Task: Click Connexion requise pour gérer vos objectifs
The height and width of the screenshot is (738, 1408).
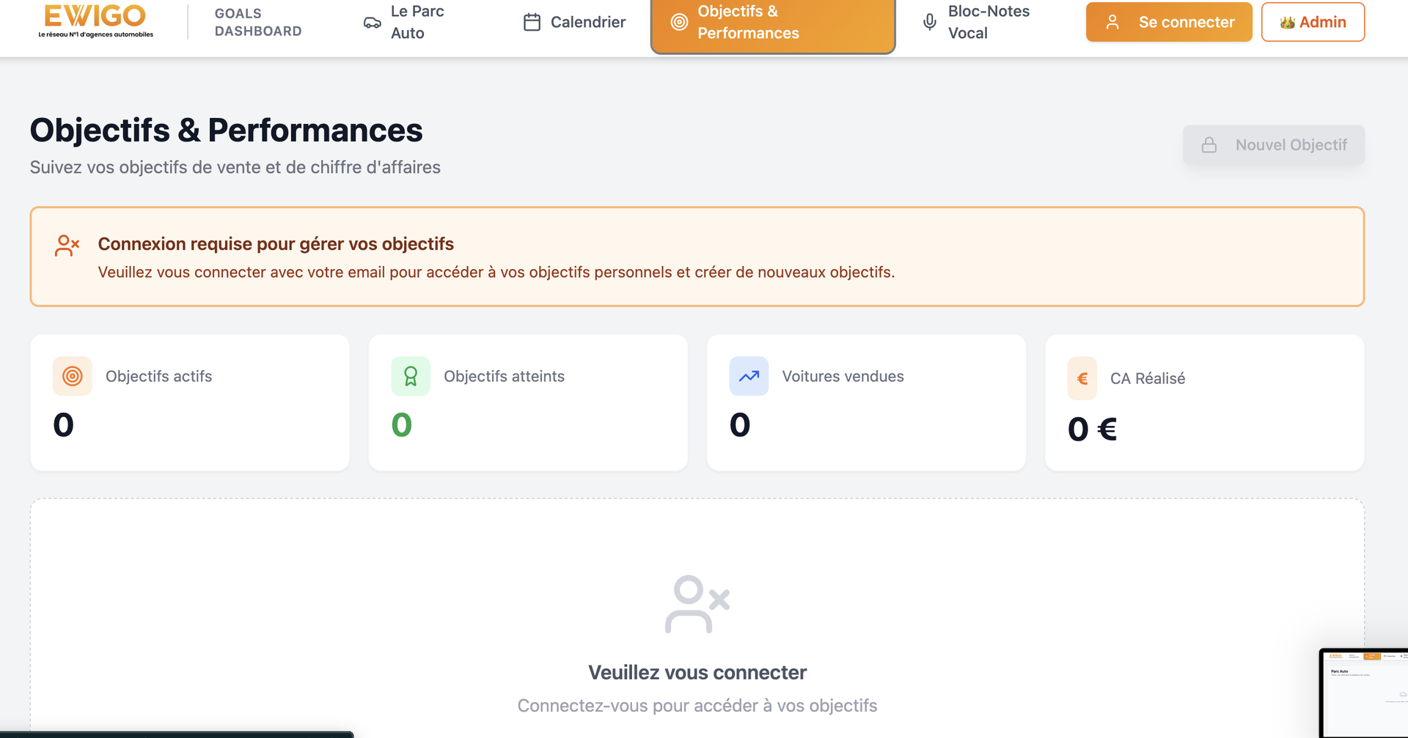Action: [276, 244]
